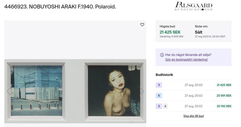Click the heart favorite icon
This screenshot has width=241, height=127.
pos(142,25)
